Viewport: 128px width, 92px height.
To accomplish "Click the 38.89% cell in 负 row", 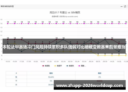I will coord(51,85).
